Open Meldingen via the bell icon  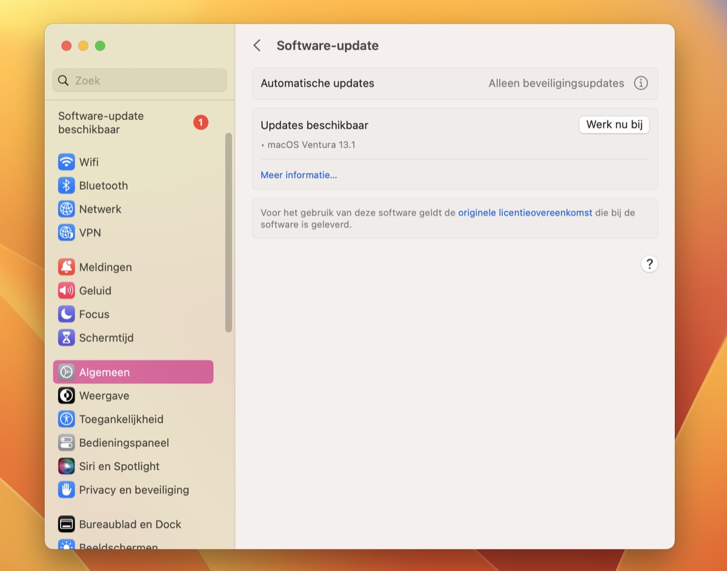coord(67,267)
